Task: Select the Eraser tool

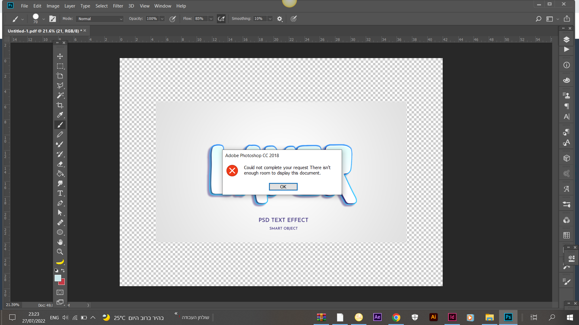Action: point(60,164)
